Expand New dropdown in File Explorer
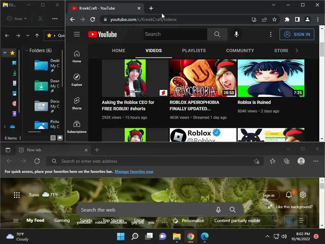 click(17, 19)
